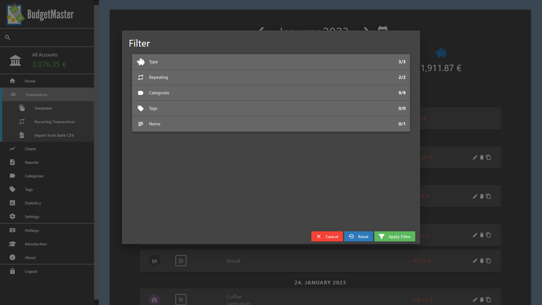Click the M category circle on Bread row
Image resolution: width=542 pixels, height=305 pixels.
point(154,261)
